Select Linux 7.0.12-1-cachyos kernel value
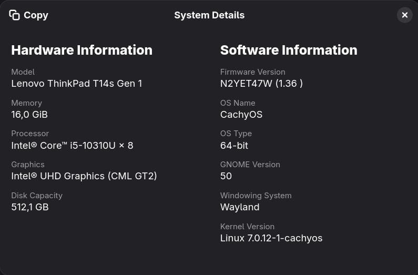 [271, 238]
